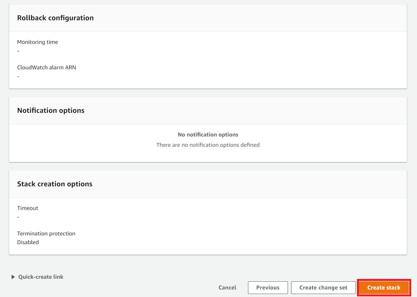Select the Notification options heading
417x297 pixels.
pyautogui.click(x=51, y=110)
